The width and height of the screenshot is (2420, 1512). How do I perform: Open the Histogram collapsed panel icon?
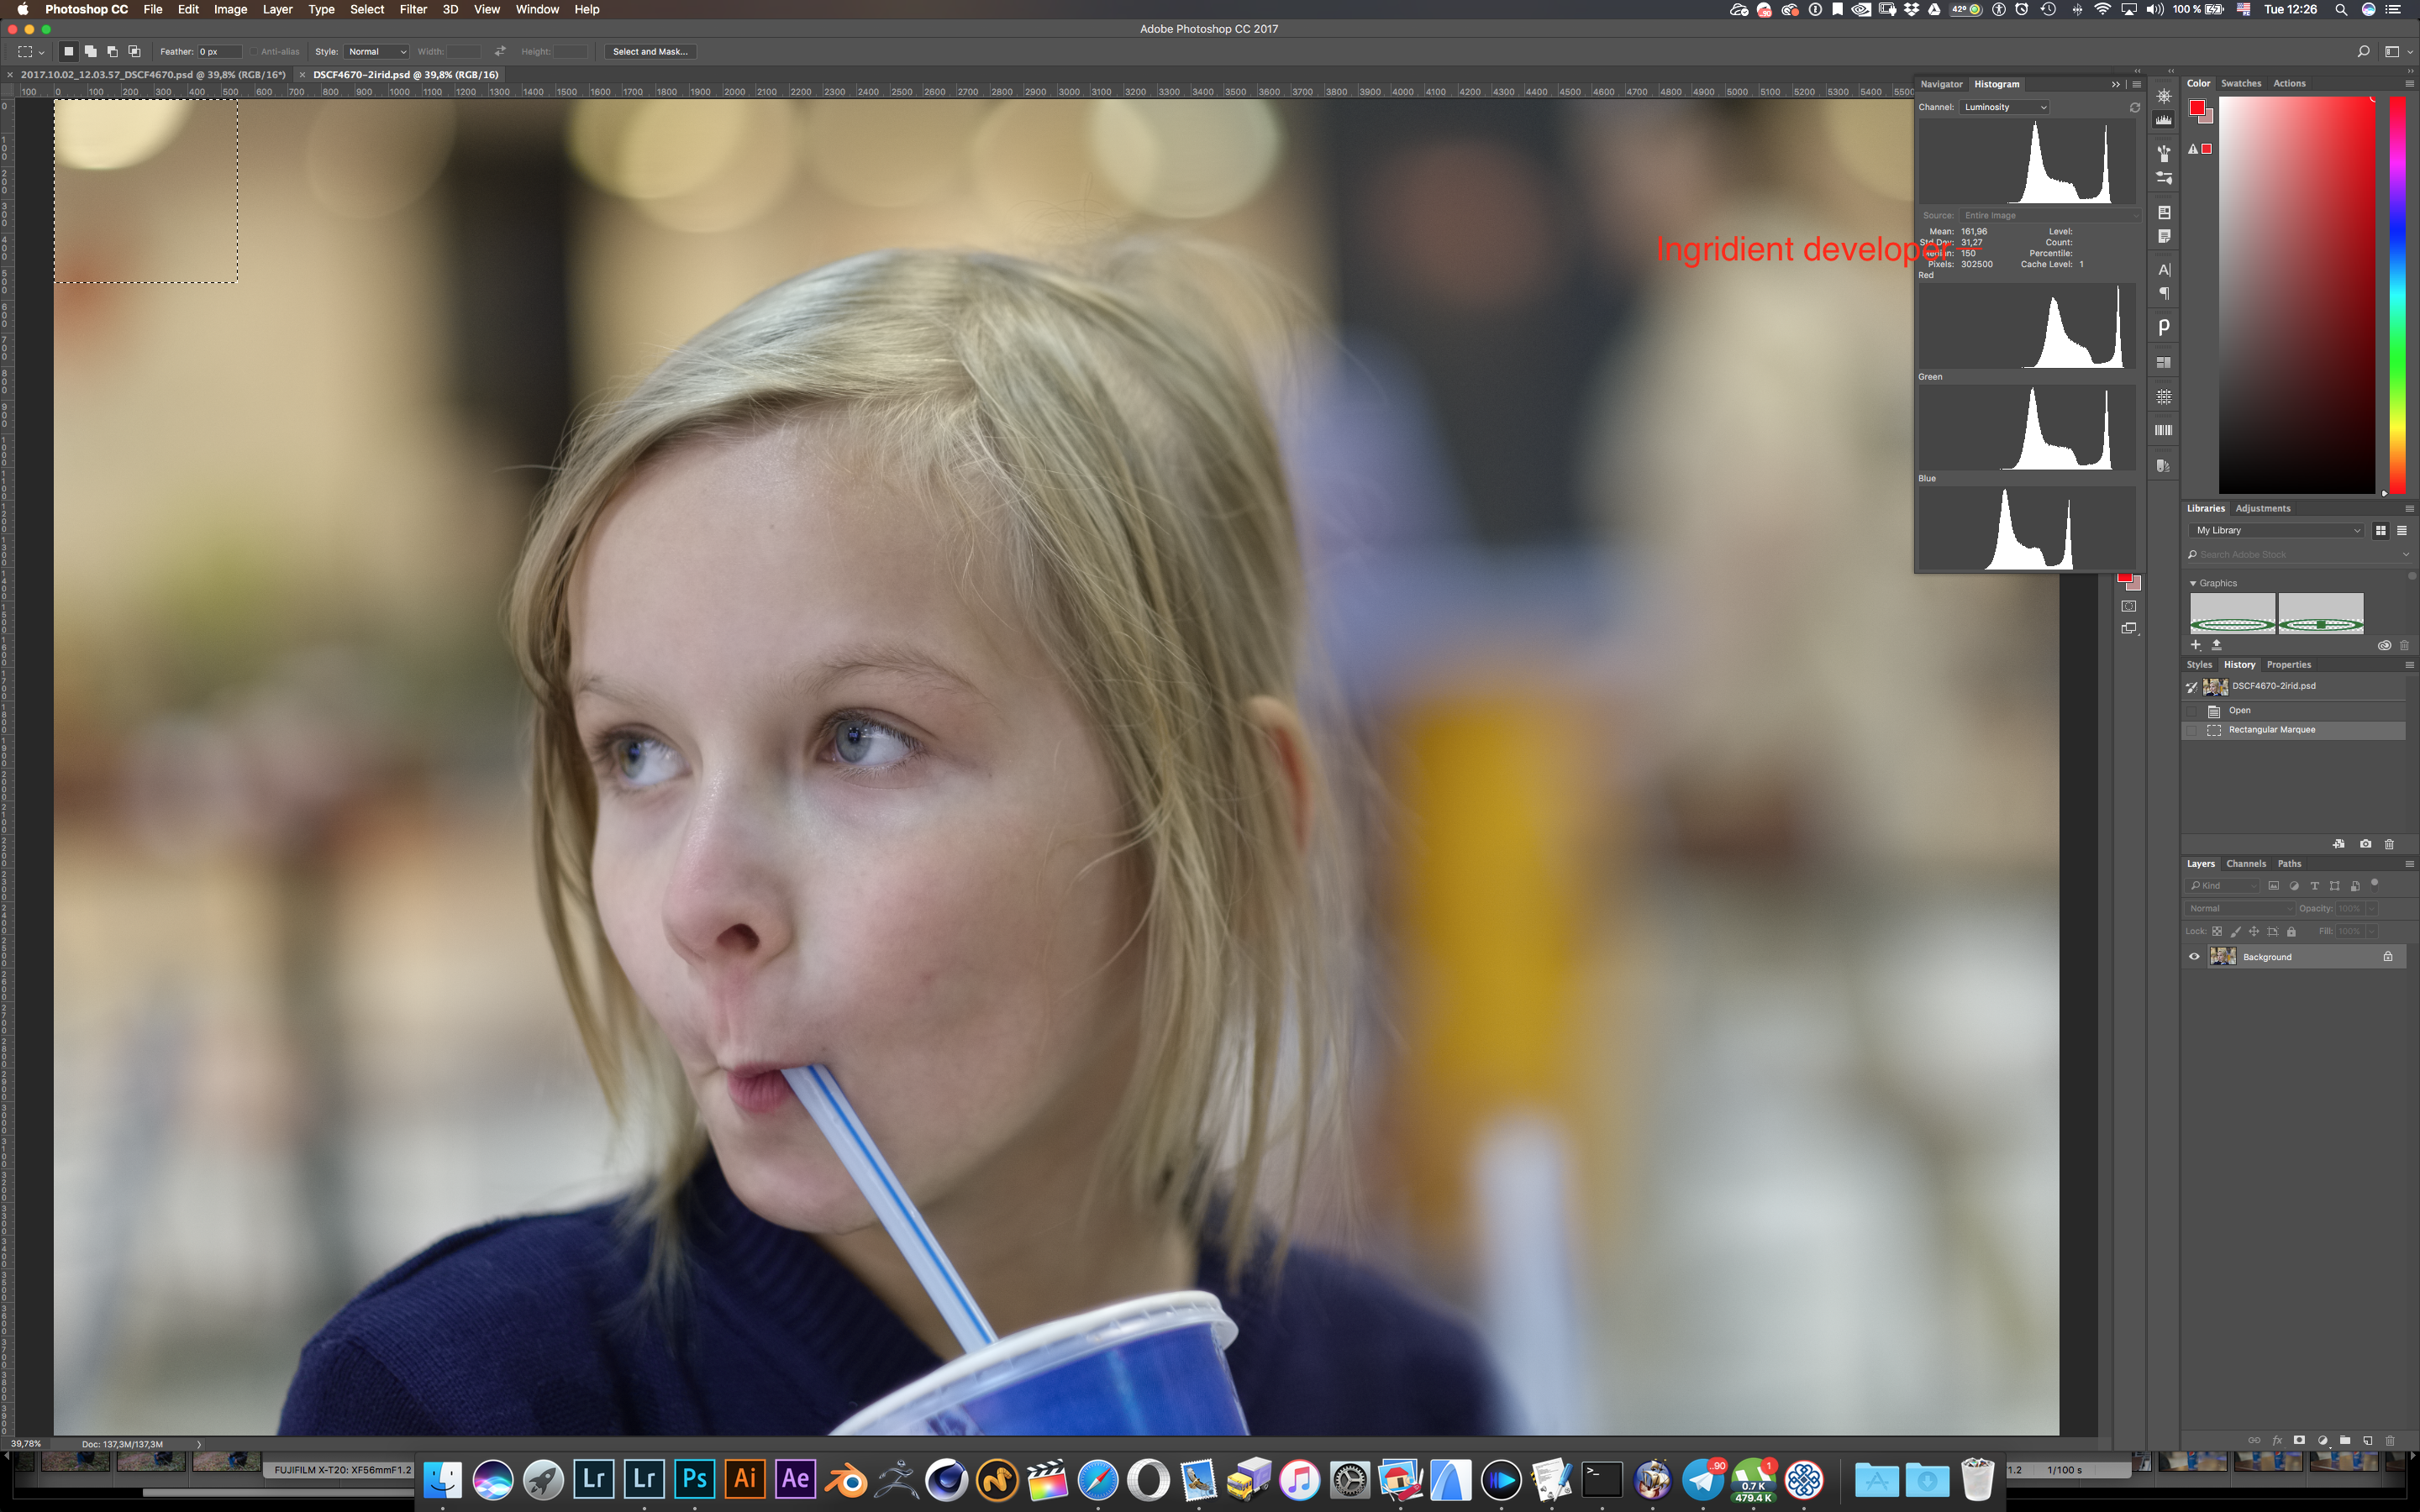pos(2164,120)
